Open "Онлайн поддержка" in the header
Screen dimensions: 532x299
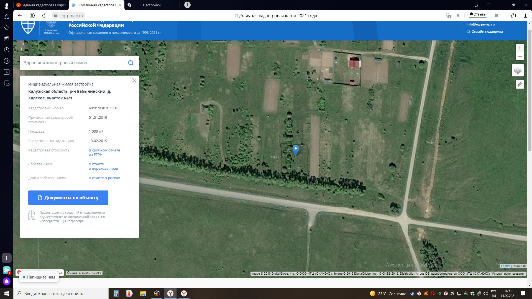[485, 32]
